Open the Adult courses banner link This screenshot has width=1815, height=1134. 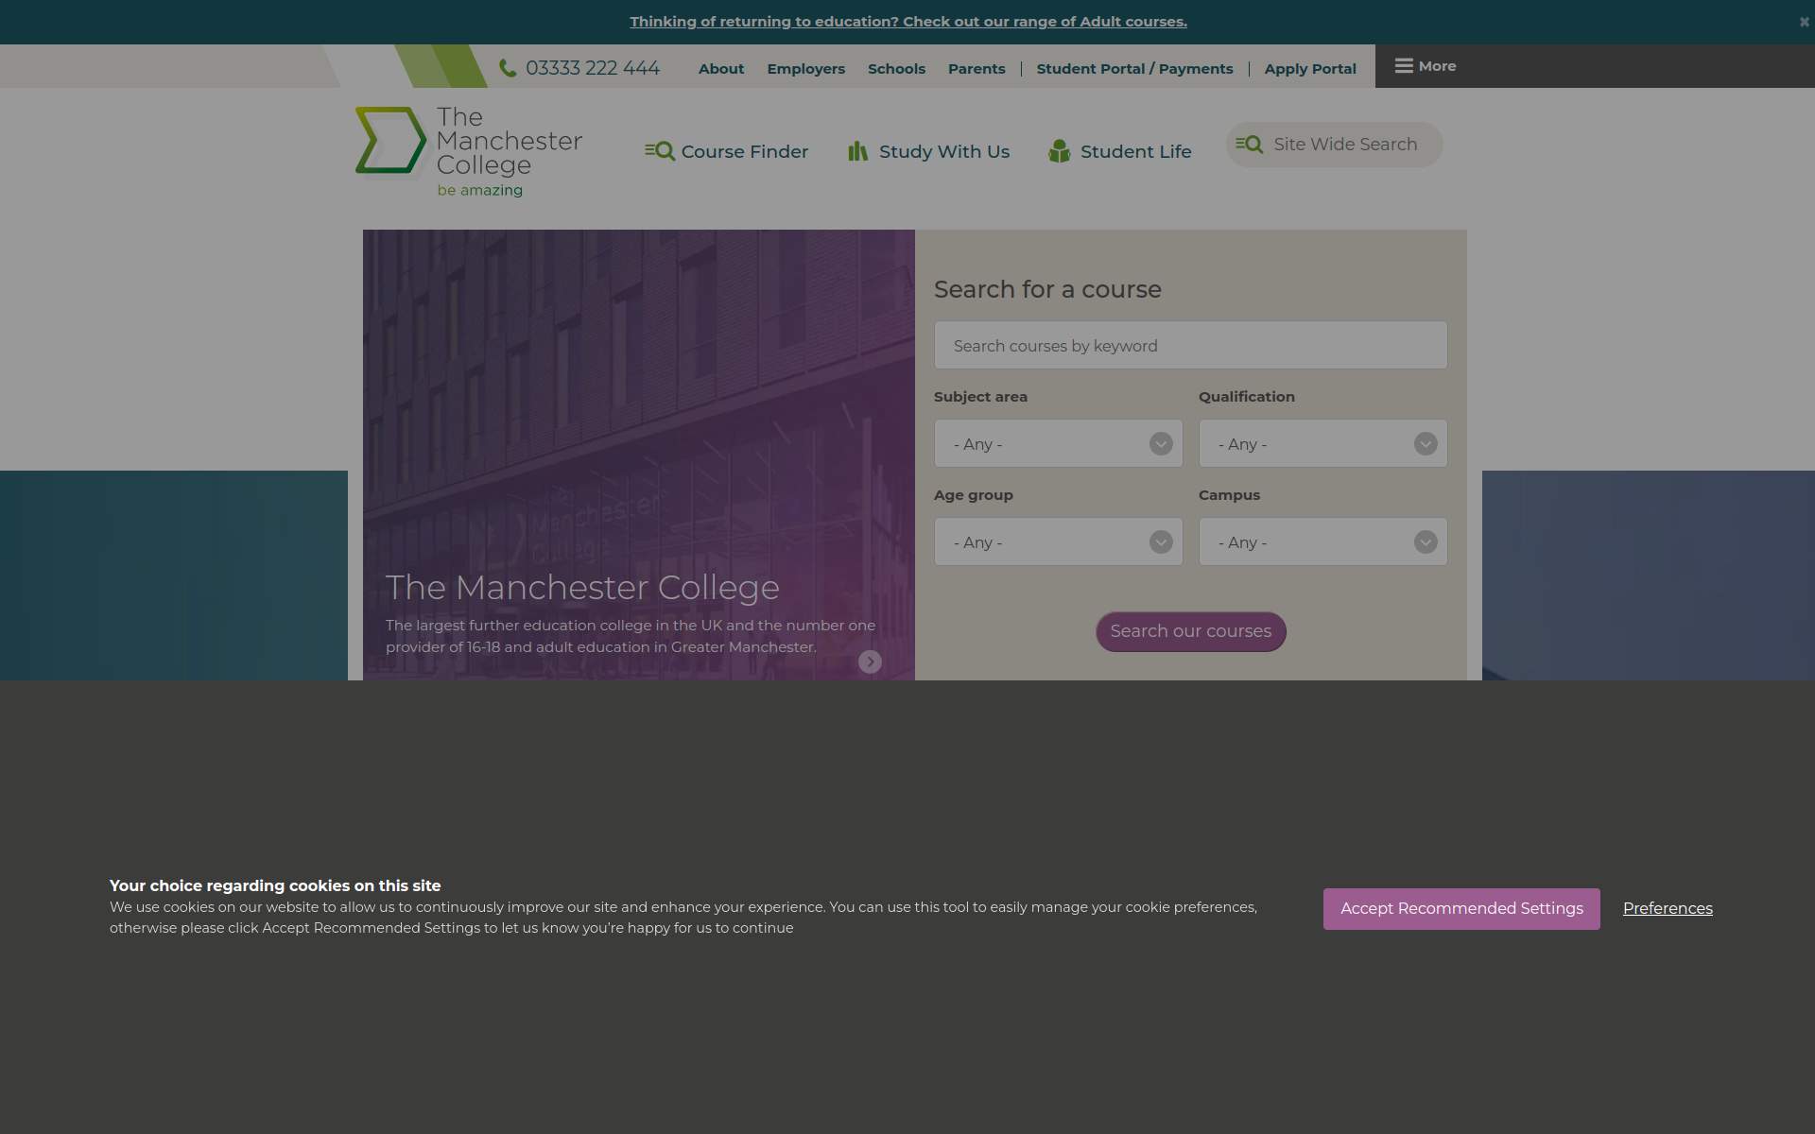coord(908,22)
